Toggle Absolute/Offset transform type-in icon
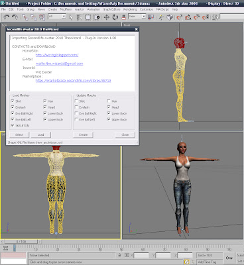Image resolution: width=244 pixels, height=265 pixels. 127,255
